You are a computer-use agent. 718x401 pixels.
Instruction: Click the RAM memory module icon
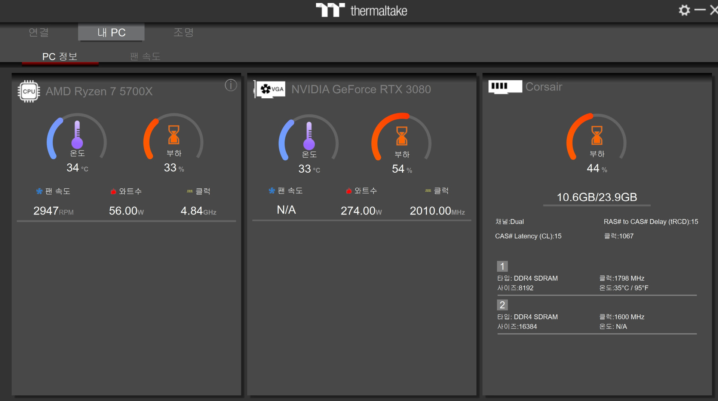coord(504,87)
